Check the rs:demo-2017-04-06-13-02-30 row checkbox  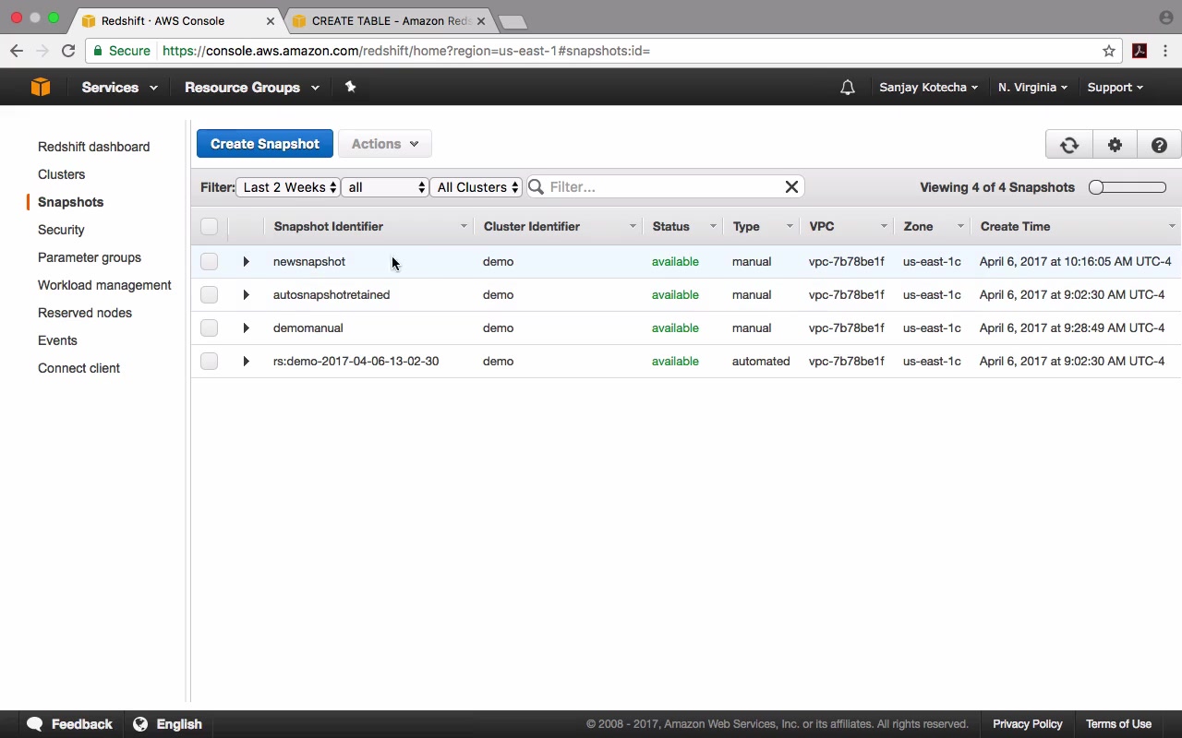(x=210, y=362)
